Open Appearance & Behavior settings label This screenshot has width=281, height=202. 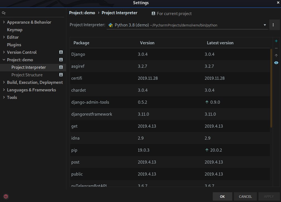click(x=29, y=22)
